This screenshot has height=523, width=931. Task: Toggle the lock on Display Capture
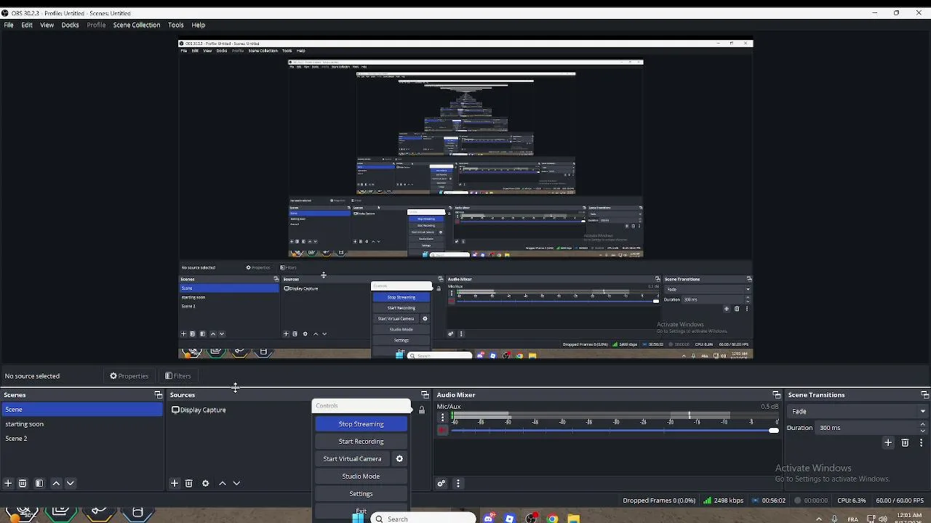tap(421, 410)
